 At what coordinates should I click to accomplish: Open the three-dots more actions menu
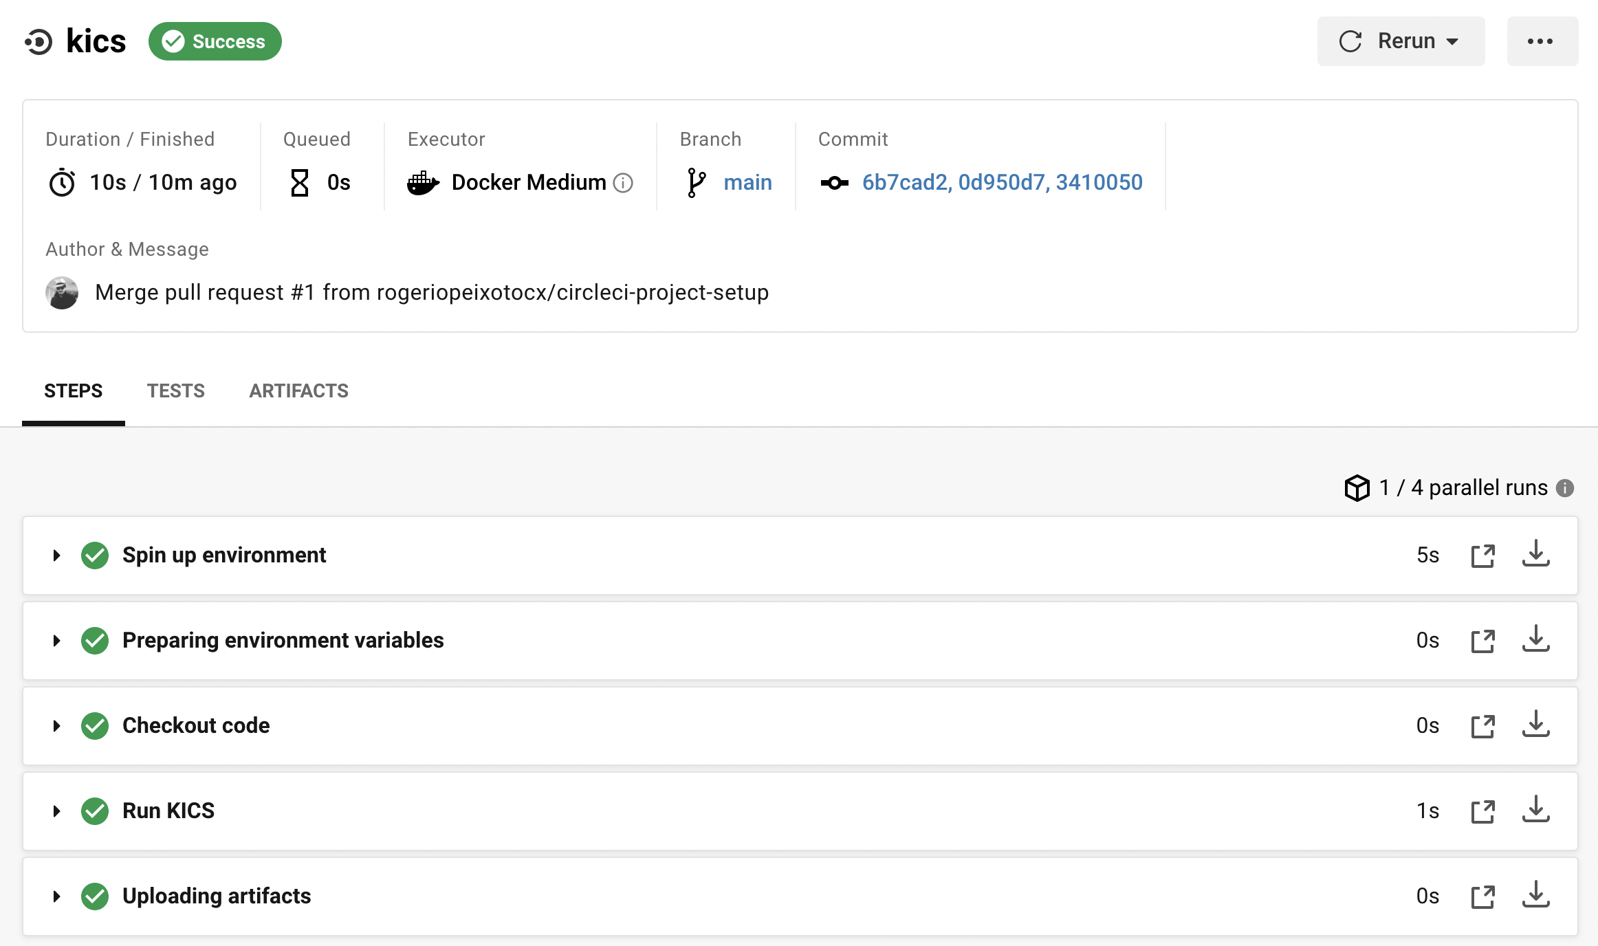tap(1542, 41)
